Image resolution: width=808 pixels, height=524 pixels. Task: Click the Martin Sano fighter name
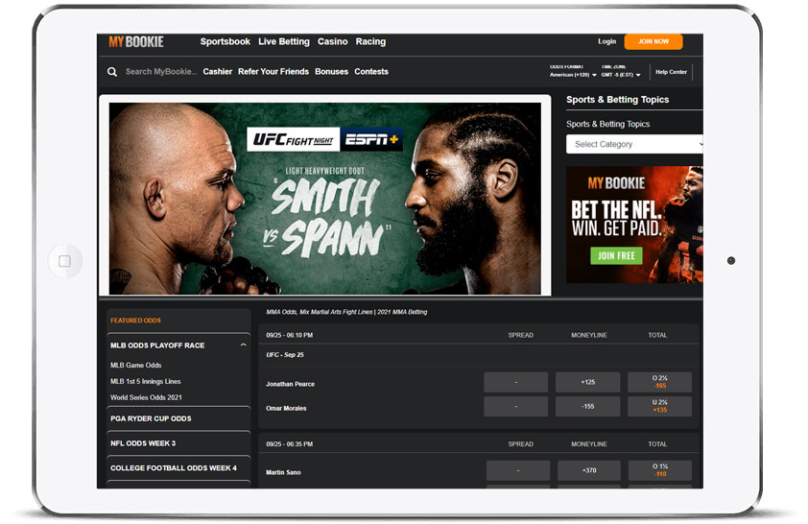(283, 472)
